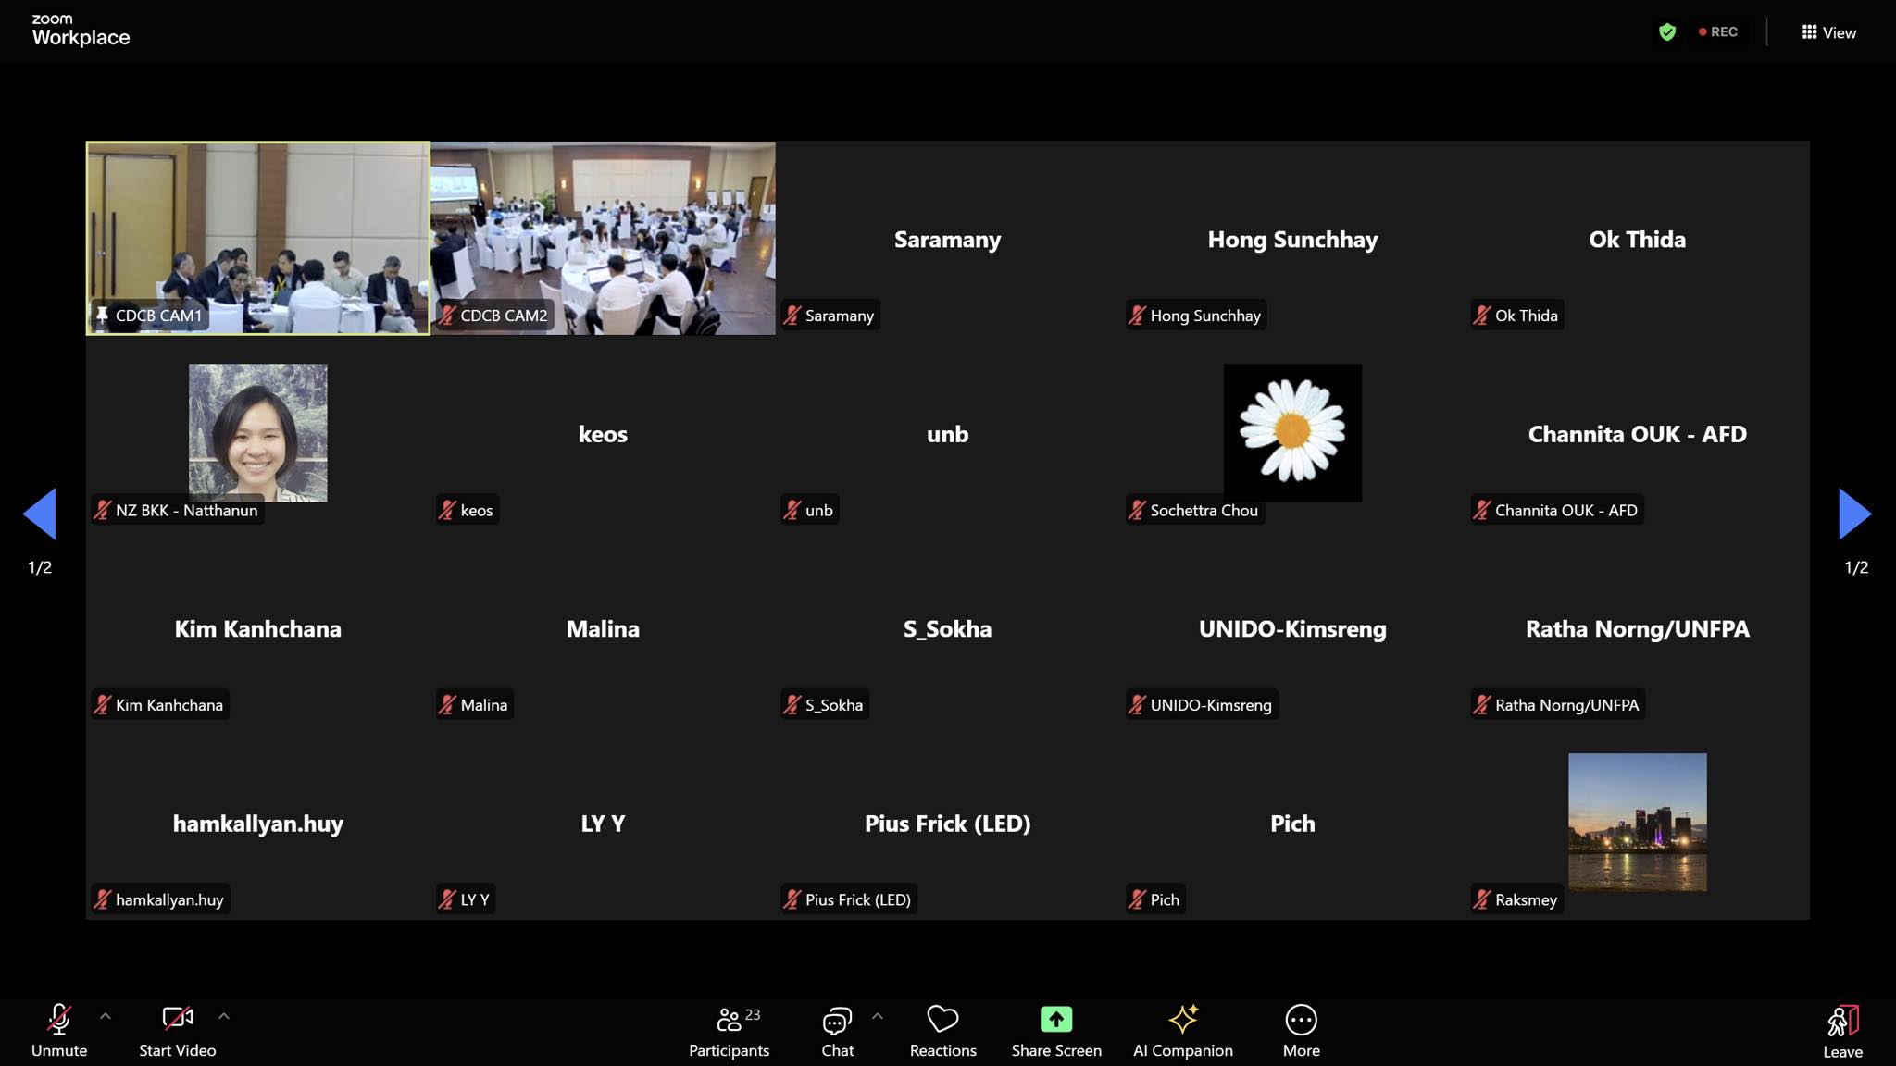Select the pinned CDCB CAM1 video tile

[258, 238]
